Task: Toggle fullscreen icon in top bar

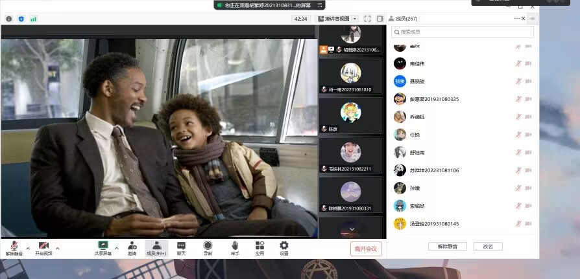Action: [x=367, y=19]
